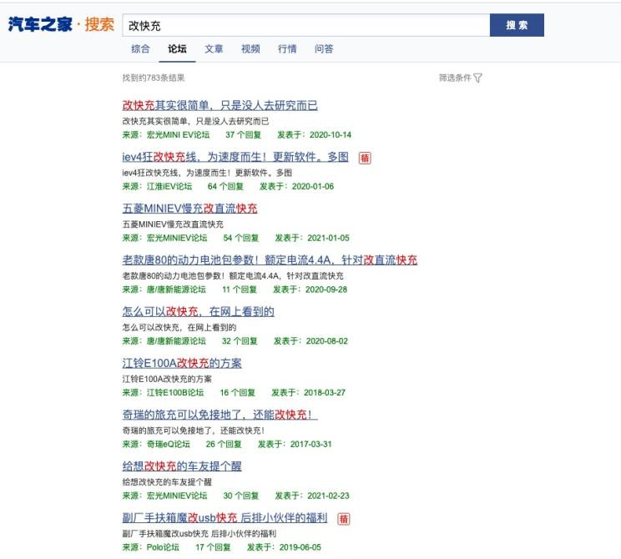Image resolution: width=621 pixels, height=559 pixels.
Task: Click the 精 badge beside the usb快充 post
Action: [344, 519]
